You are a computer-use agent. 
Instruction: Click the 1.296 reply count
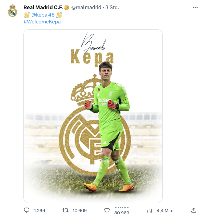[x=39, y=211]
